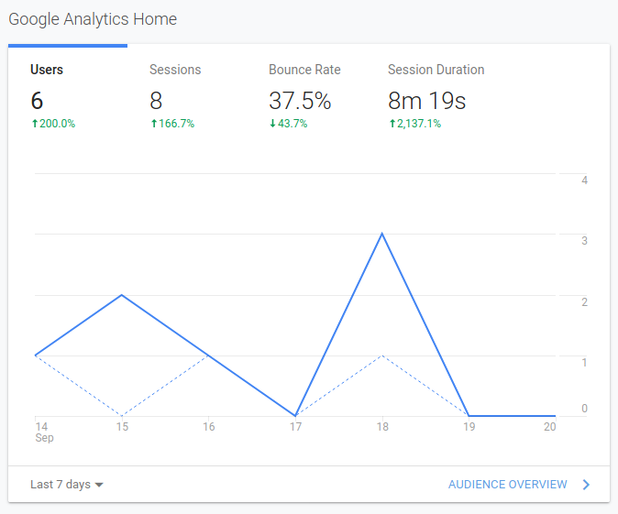This screenshot has width=618, height=514.
Task: Click the chart point at September 15
Action: [122, 295]
